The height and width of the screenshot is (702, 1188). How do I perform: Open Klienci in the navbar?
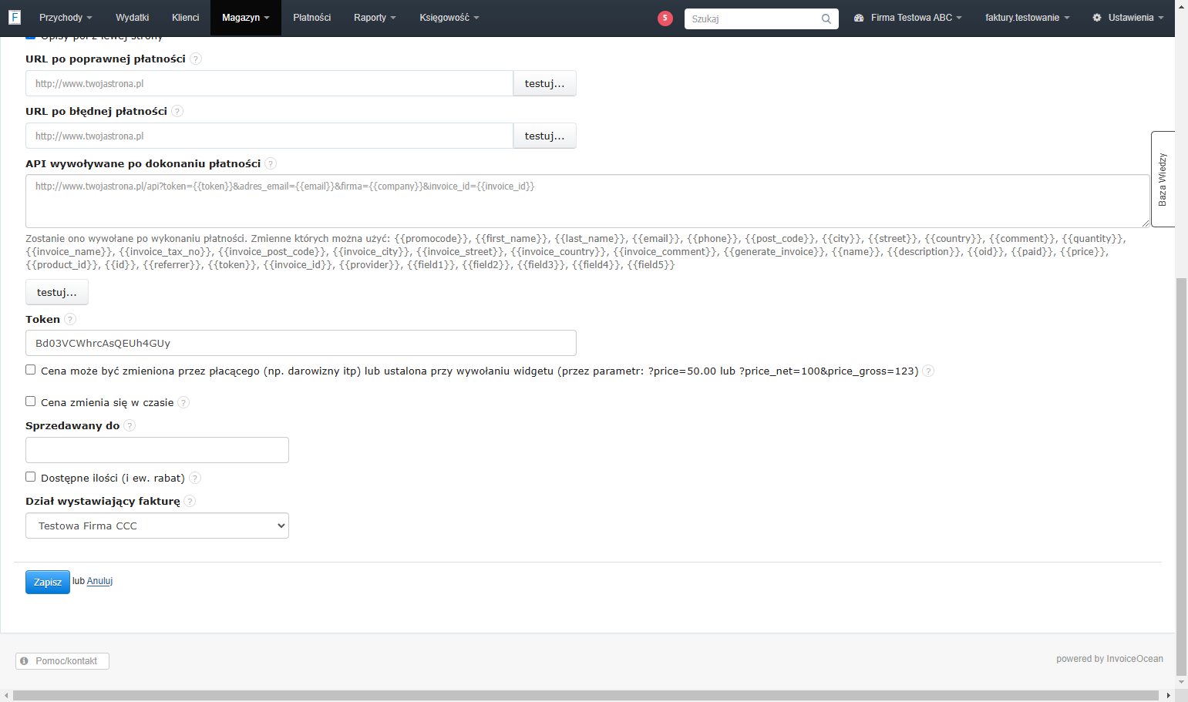point(186,18)
